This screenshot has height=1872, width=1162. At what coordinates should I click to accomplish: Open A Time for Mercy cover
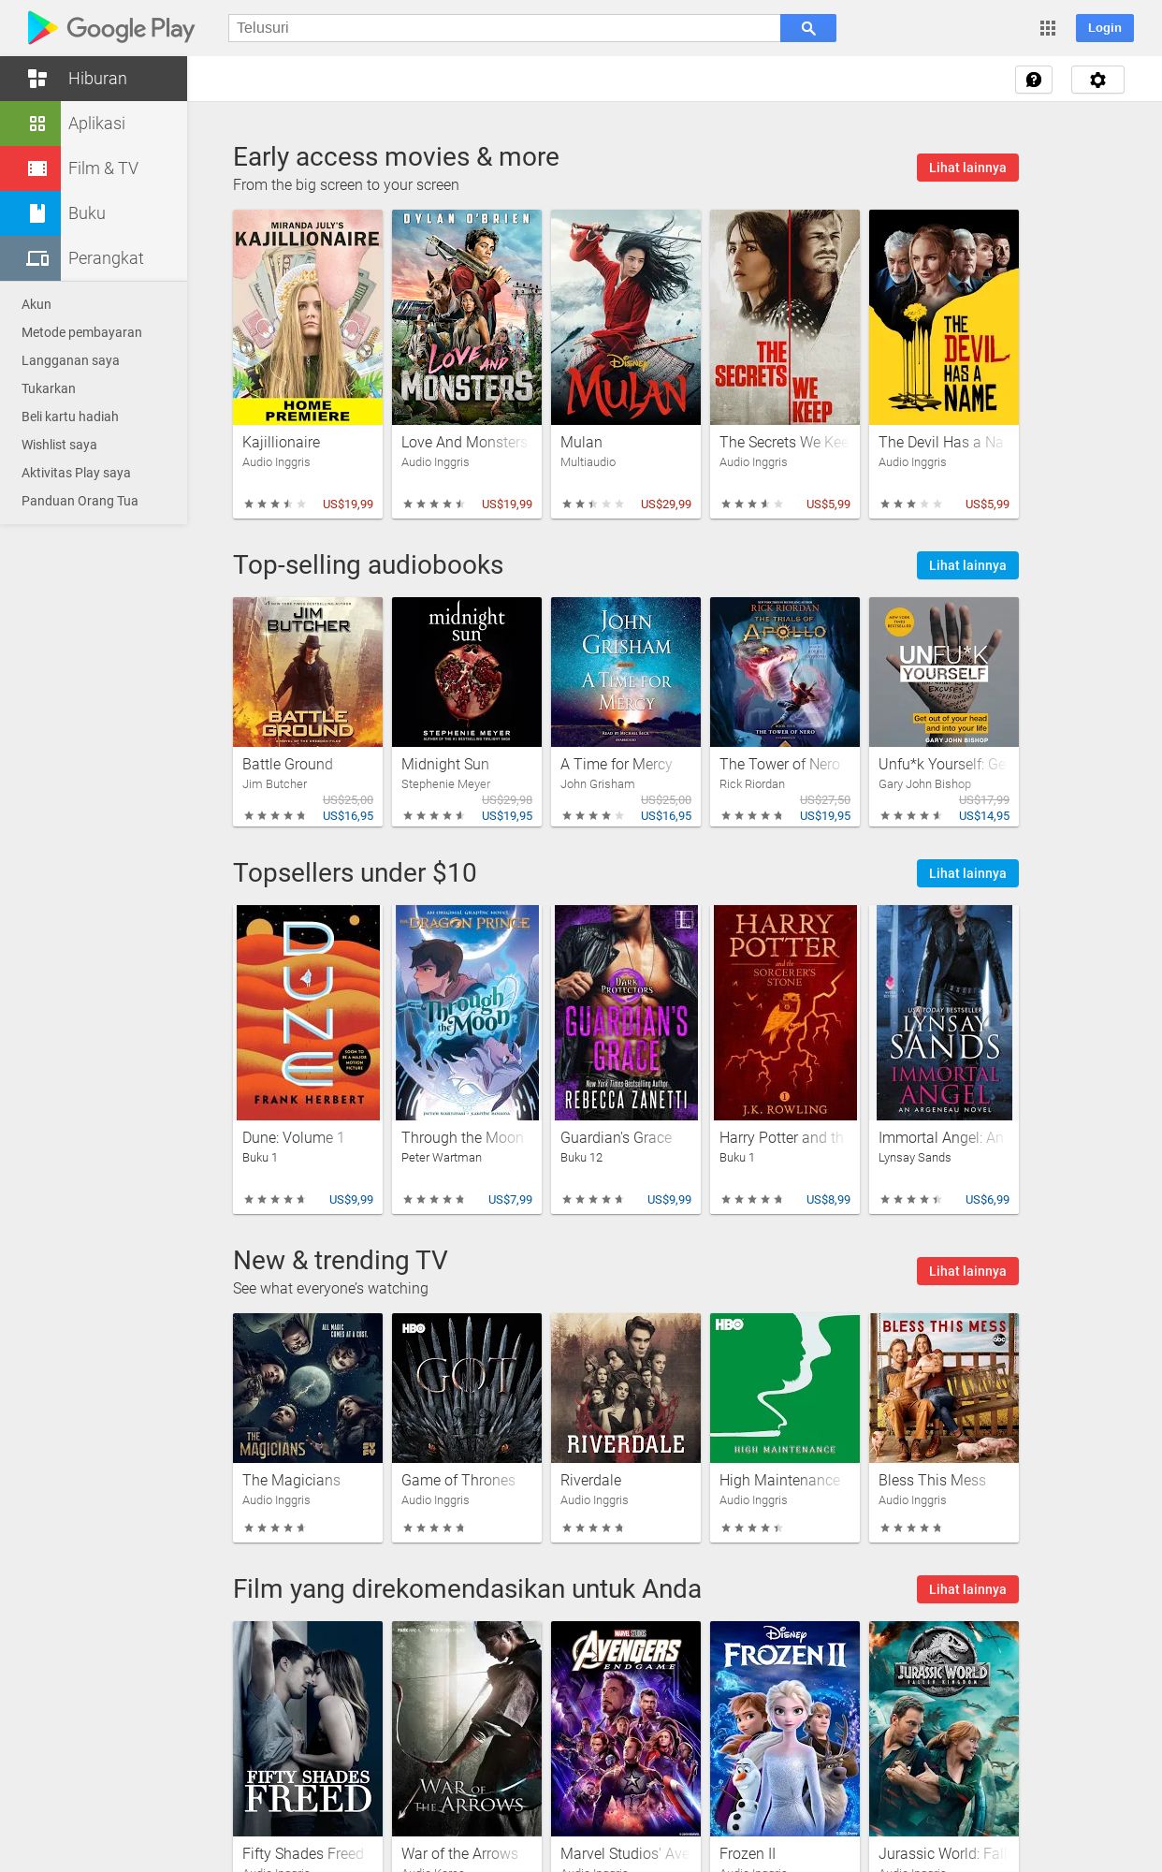click(626, 672)
